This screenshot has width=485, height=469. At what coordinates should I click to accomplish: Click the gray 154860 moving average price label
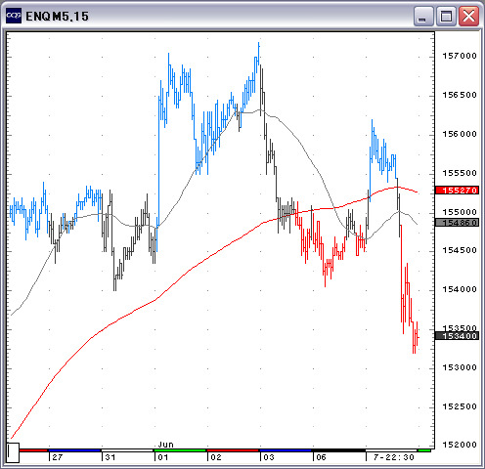(x=458, y=223)
